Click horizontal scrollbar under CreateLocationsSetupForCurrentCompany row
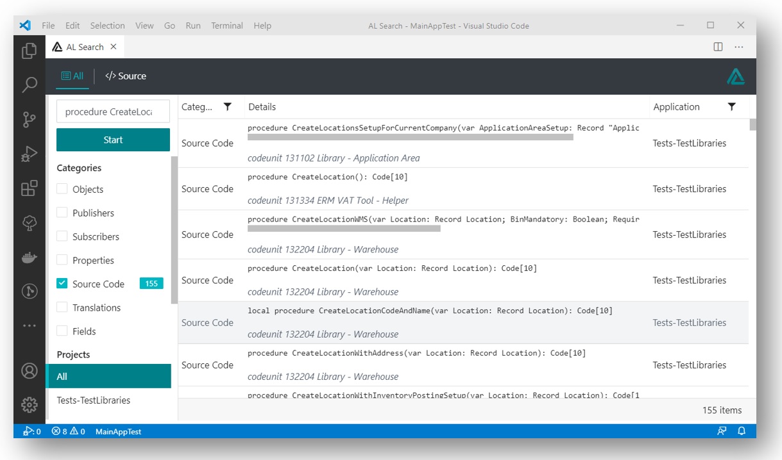Viewport: 782px width, 460px height. 411,137
